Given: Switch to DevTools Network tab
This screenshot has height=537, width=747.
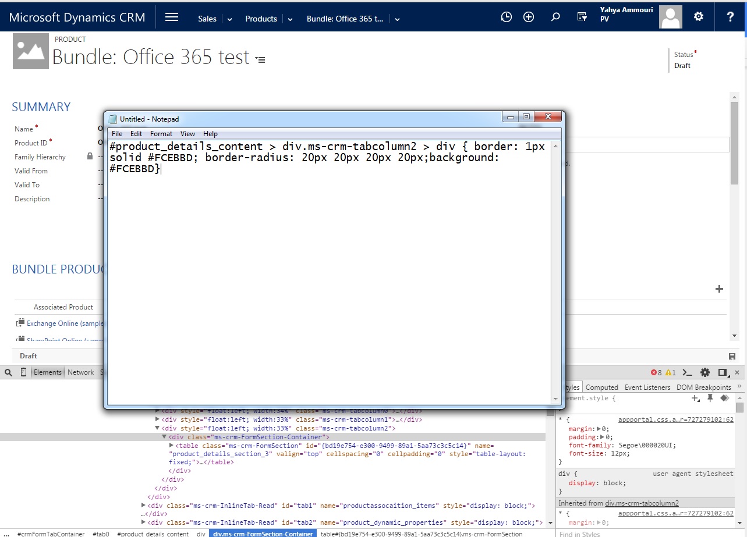Looking at the screenshot, I should pyautogui.click(x=80, y=372).
